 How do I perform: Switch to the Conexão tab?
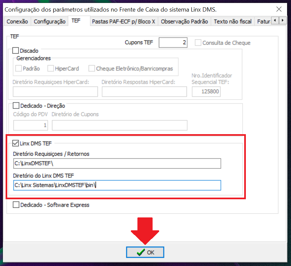click(17, 21)
